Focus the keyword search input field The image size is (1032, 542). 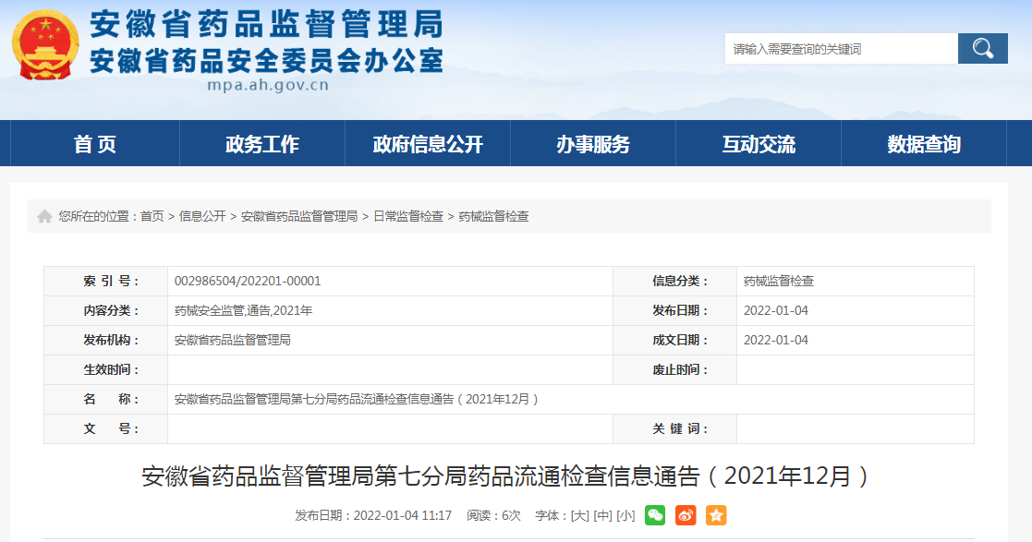(x=840, y=49)
